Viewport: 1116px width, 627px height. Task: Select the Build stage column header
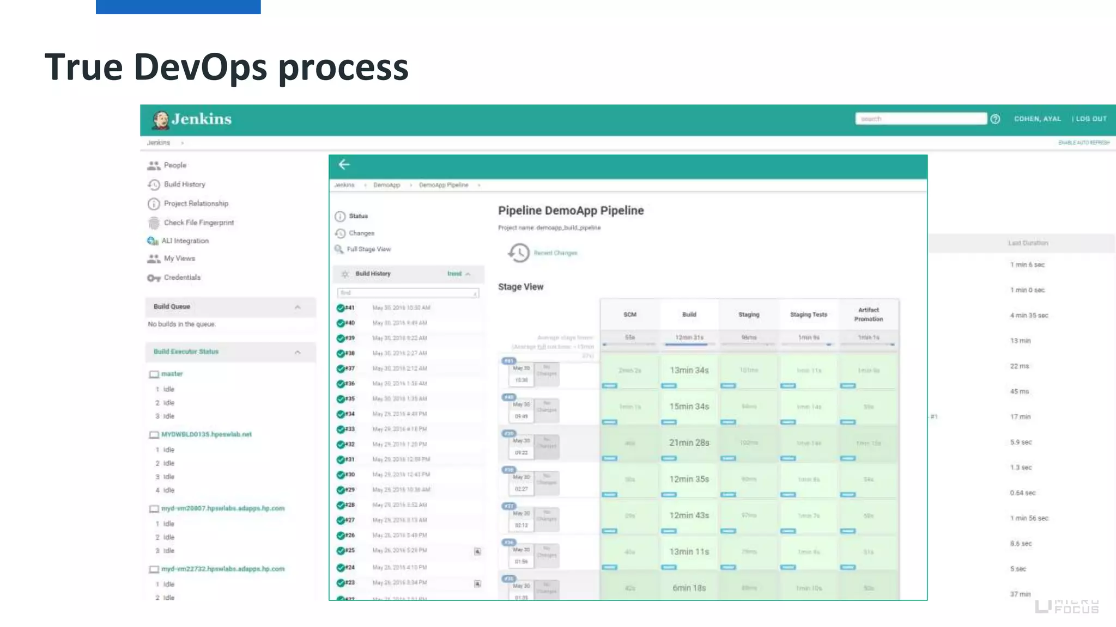(689, 315)
